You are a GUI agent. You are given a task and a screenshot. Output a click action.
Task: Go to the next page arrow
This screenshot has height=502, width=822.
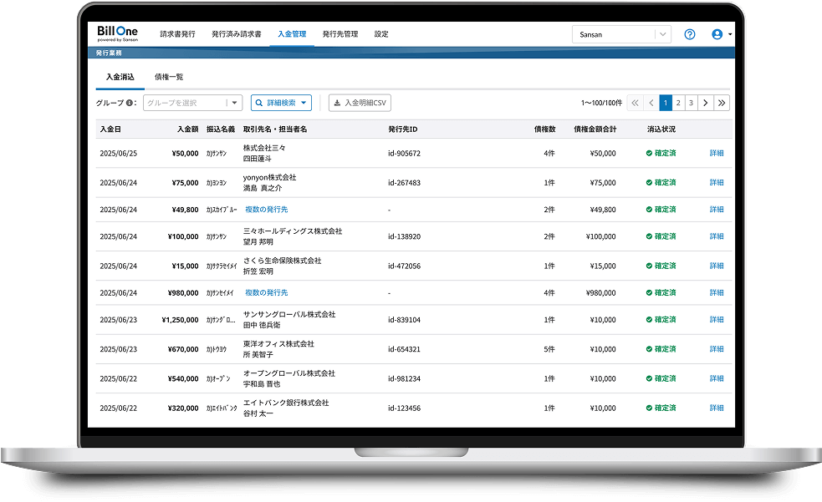coord(705,103)
